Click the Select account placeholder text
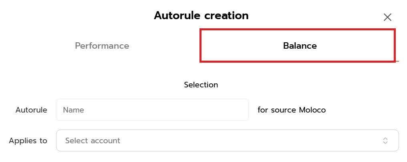The height and width of the screenshot is (162, 407). [x=93, y=140]
